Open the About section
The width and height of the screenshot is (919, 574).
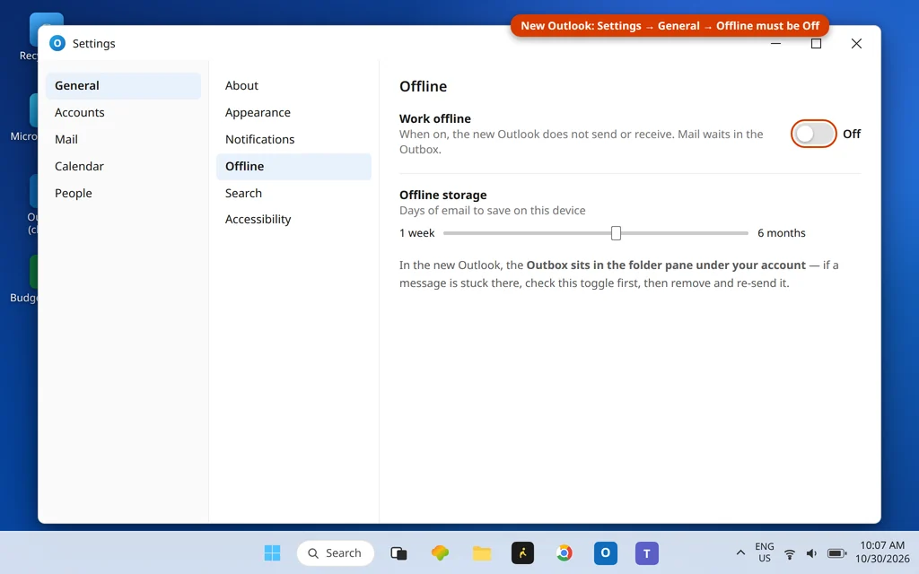click(x=293, y=85)
